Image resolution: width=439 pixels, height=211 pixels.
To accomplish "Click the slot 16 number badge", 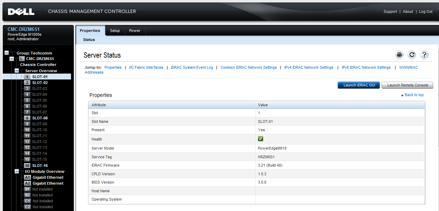I will (27, 166).
